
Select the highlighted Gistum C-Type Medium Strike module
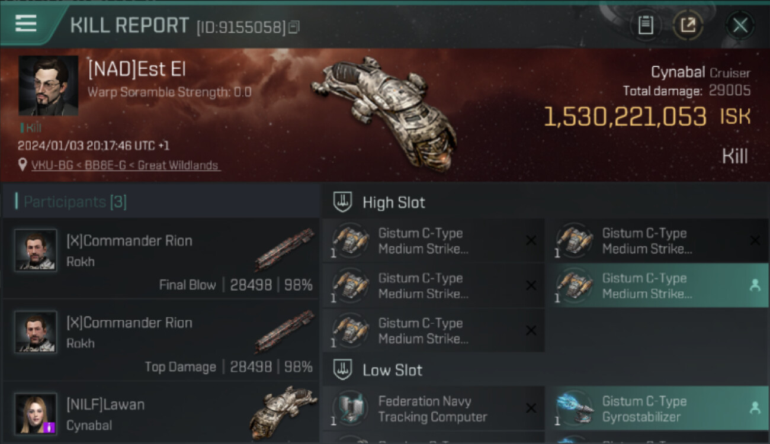(657, 285)
